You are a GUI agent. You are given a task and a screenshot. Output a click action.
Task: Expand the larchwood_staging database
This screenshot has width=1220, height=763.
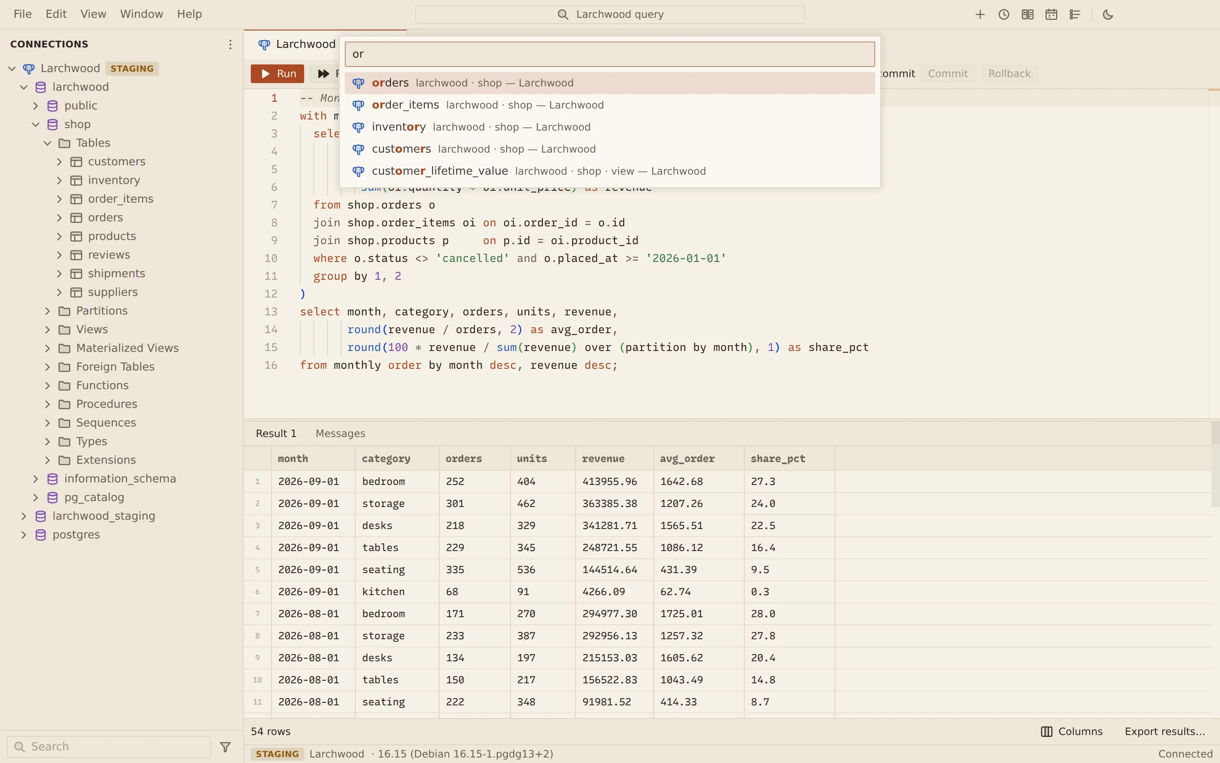pos(24,516)
